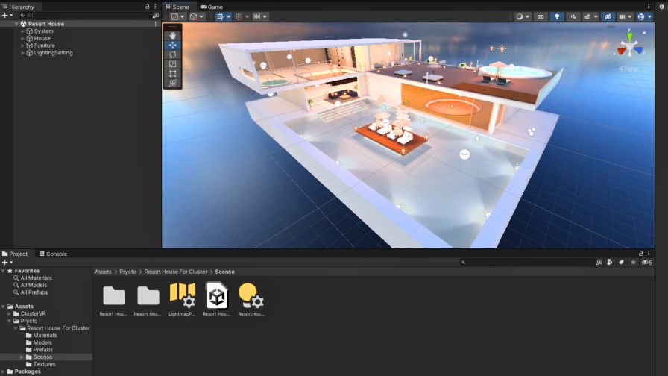
Task: Open the Resort House Unity scene asset
Action: pyautogui.click(x=216, y=296)
